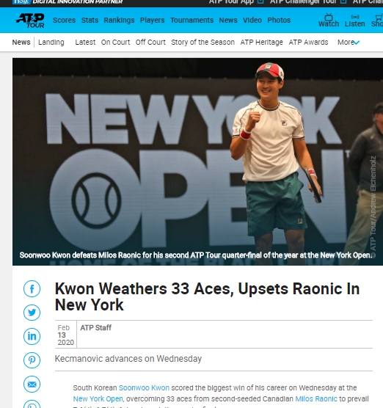Follow the New York Open link

(x=98, y=398)
